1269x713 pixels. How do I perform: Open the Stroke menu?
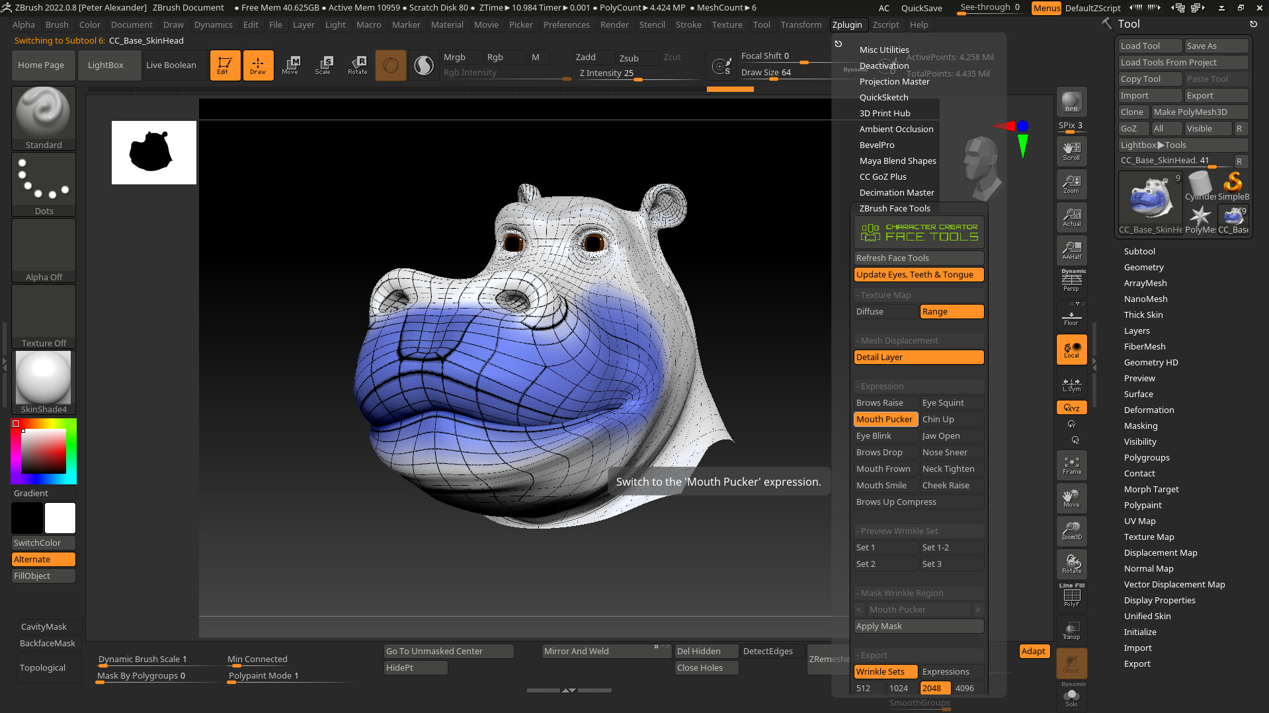[x=688, y=24]
